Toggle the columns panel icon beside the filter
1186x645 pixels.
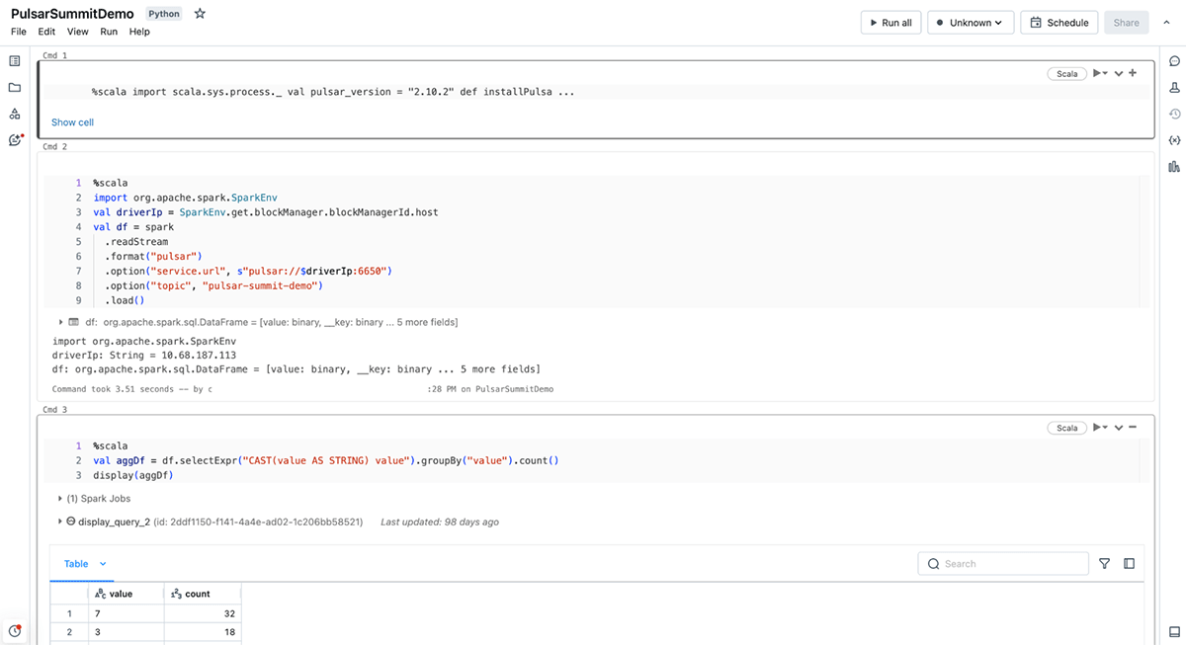pos(1130,564)
